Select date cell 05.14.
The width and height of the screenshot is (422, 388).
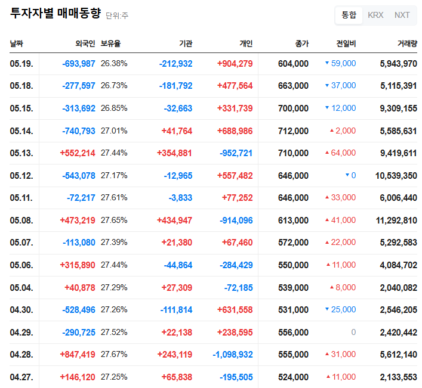click(x=21, y=131)
